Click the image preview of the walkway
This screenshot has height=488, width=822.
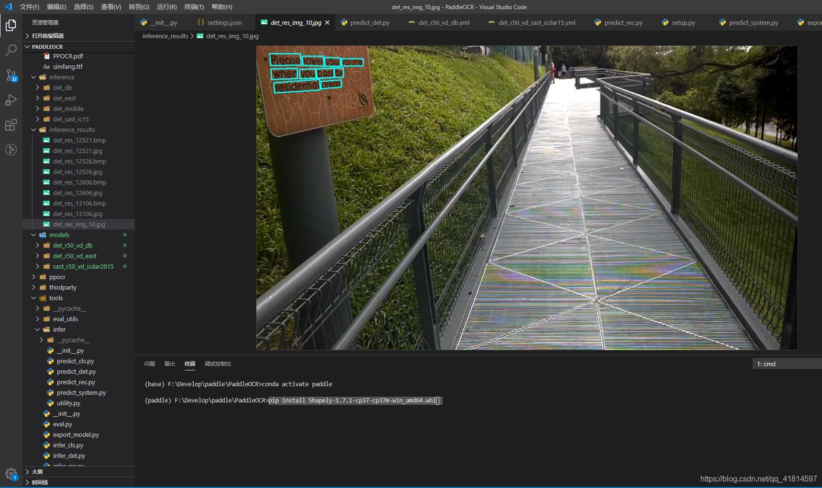[x=526, y=198]
